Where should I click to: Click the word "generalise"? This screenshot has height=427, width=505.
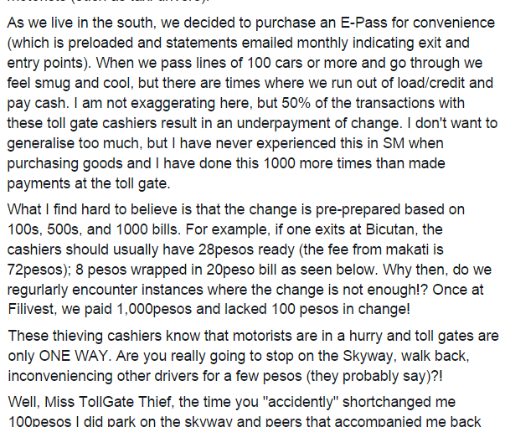point(40,144)
